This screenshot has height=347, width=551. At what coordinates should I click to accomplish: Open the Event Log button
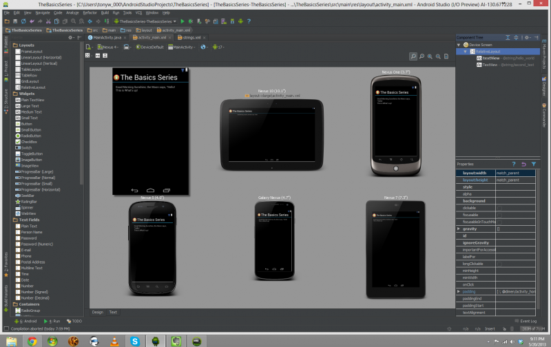[526, 321]
